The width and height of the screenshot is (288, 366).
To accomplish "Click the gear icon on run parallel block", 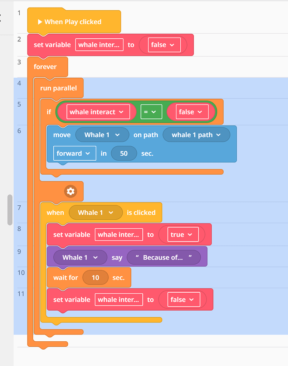I will click(70, 191).
